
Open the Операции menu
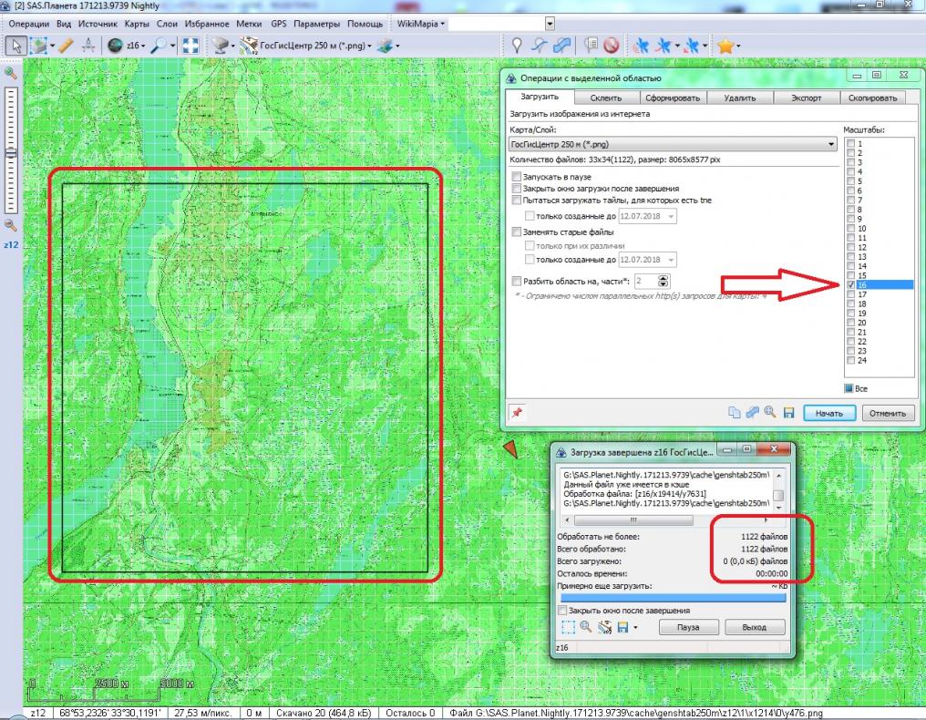(x=28, y=23)
